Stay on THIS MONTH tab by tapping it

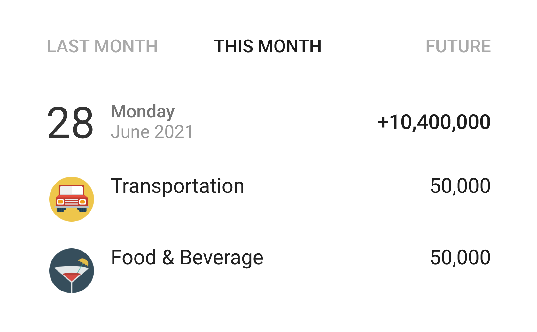268,46
